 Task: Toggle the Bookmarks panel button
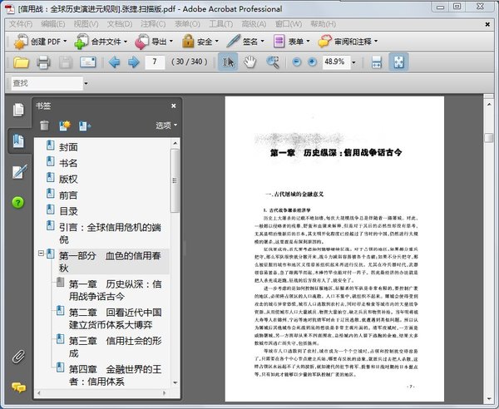tap(18, 140)
